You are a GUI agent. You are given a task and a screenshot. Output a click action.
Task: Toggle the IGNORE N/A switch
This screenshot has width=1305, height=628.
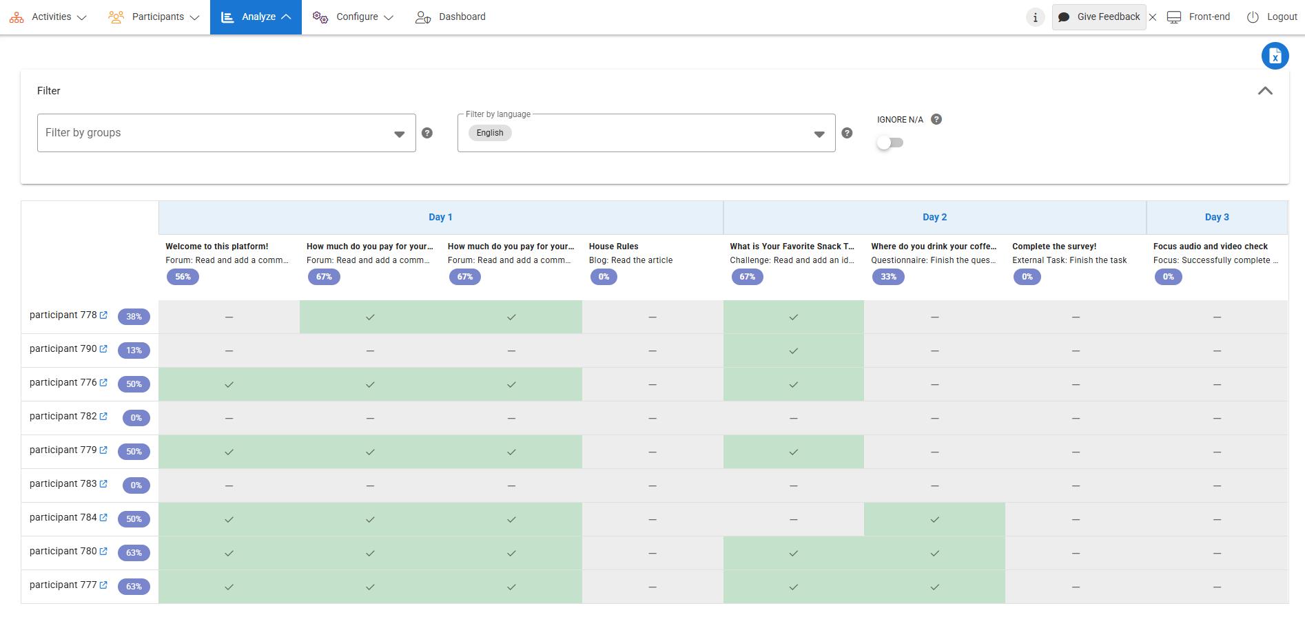890,143
